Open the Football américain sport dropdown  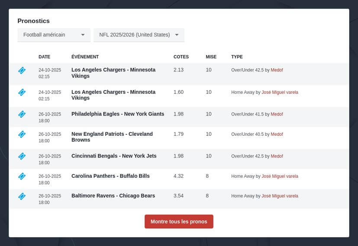pos(54,35)
